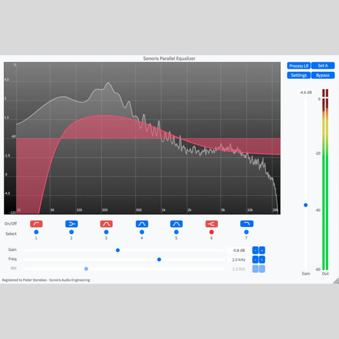This screenshot has width=339, height=339.
Task: Select band 7 radio dot
Action: (x=246, y=232)
